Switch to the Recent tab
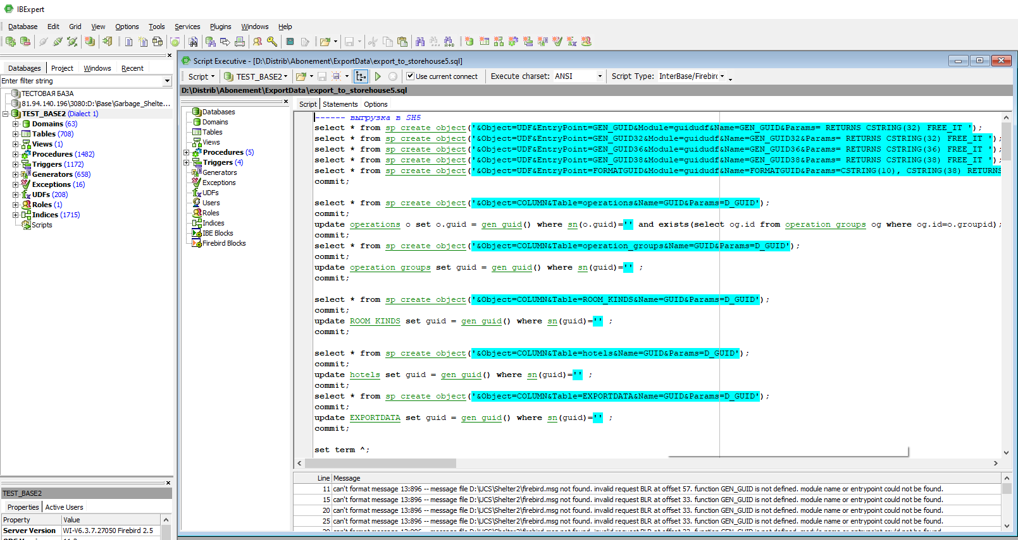The width and height of the screenshot is (1018, 540). point(132,68)
